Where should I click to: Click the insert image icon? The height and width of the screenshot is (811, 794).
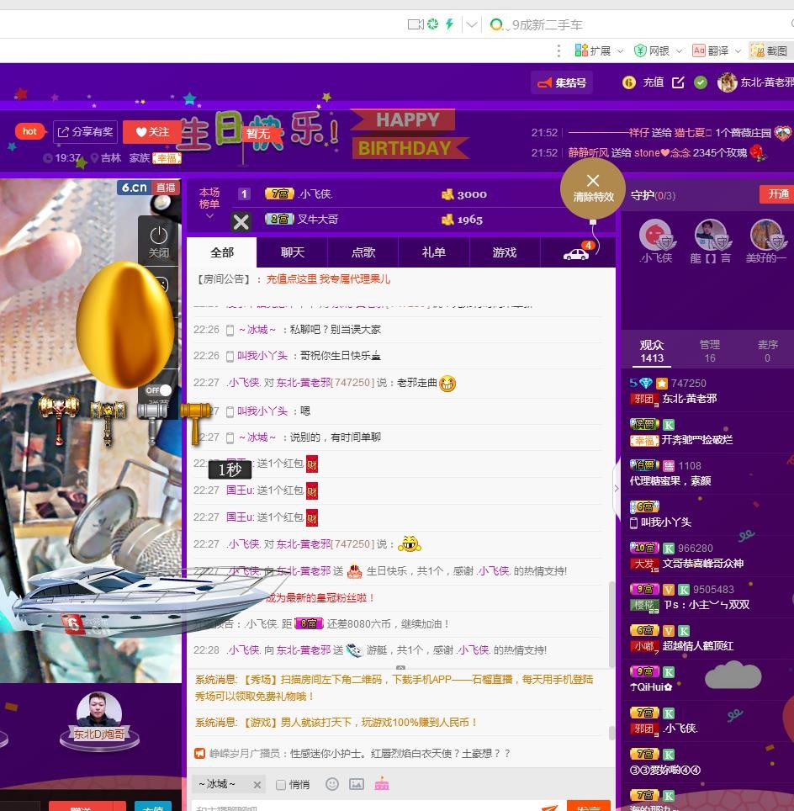click(357, 784)
